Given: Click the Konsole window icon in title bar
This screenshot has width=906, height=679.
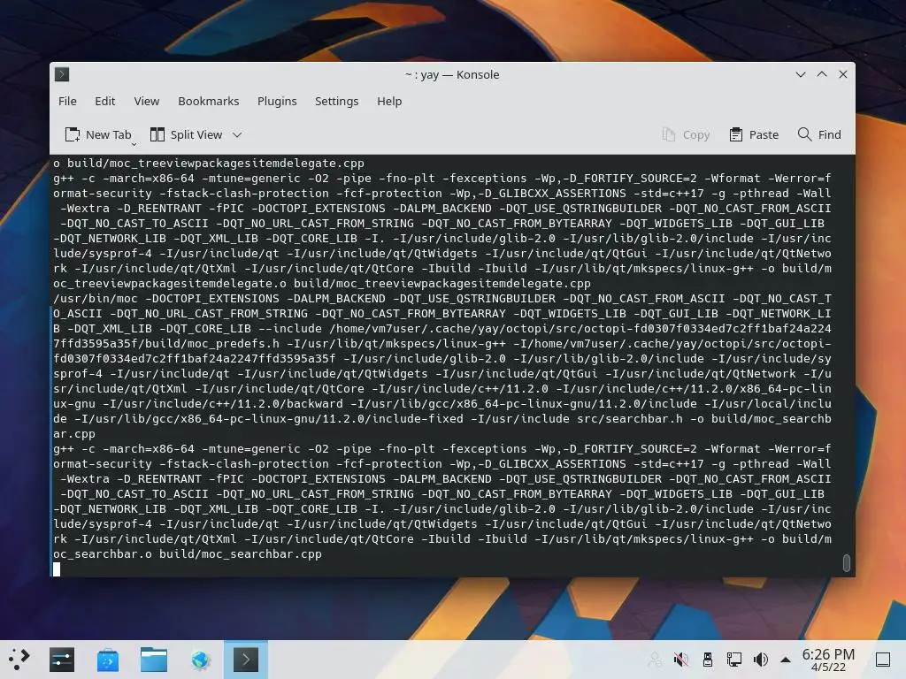Looking at the screenshot, I should pyautogui.click(x=62, y=74).
